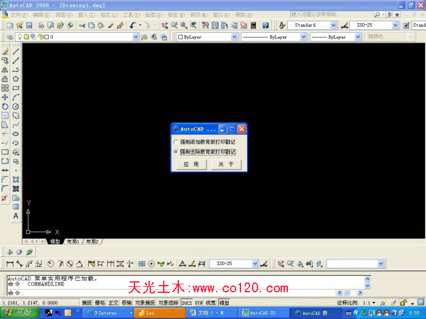The image size is (426, 319).
Task: Click the 关于 button in dialog
Action: (x=226, y=164)
